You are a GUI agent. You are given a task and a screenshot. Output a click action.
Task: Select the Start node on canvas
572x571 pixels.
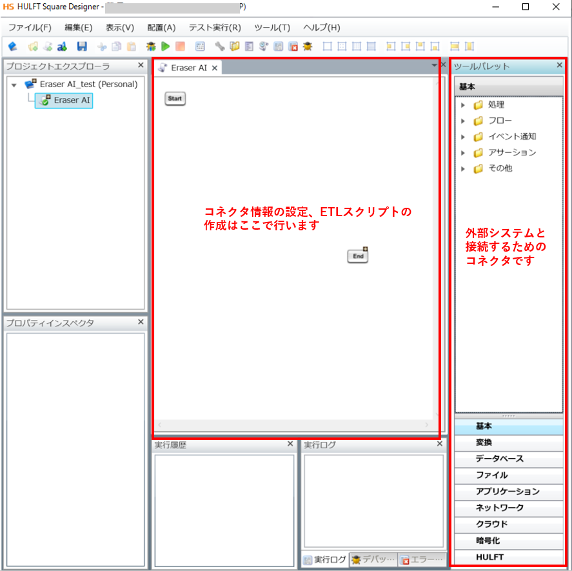tap(175, 99)
